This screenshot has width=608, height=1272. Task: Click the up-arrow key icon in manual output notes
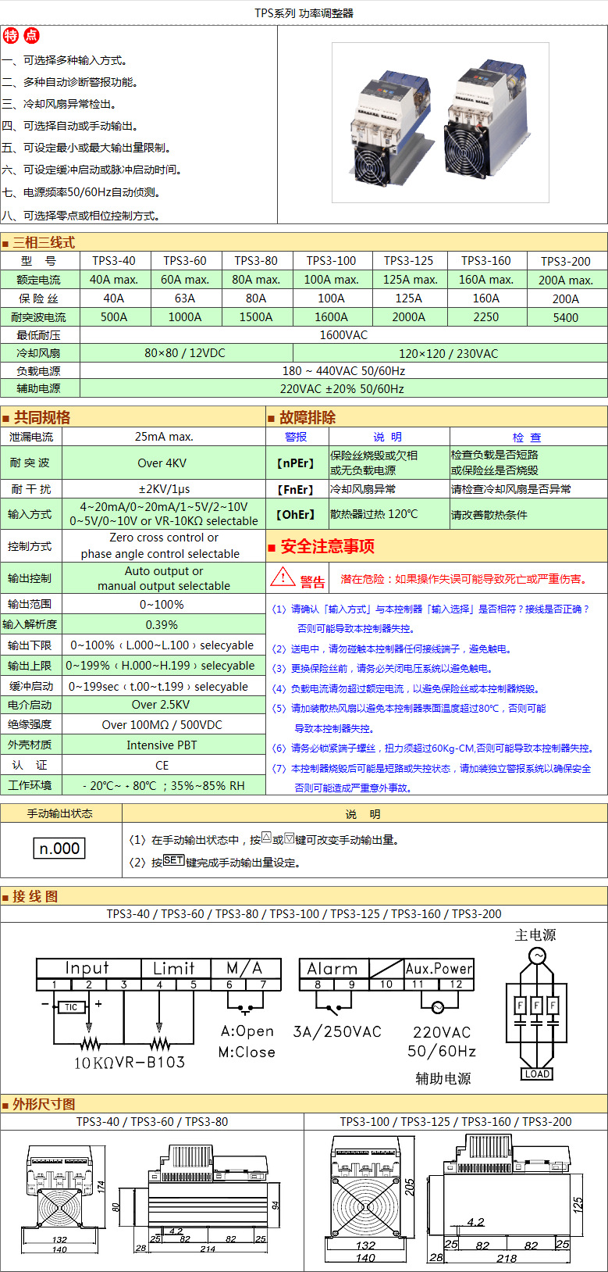(266, 838)
